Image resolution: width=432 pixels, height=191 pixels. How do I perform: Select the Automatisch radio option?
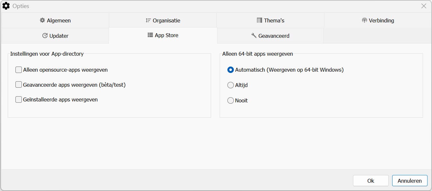click(x=230, y=70)
